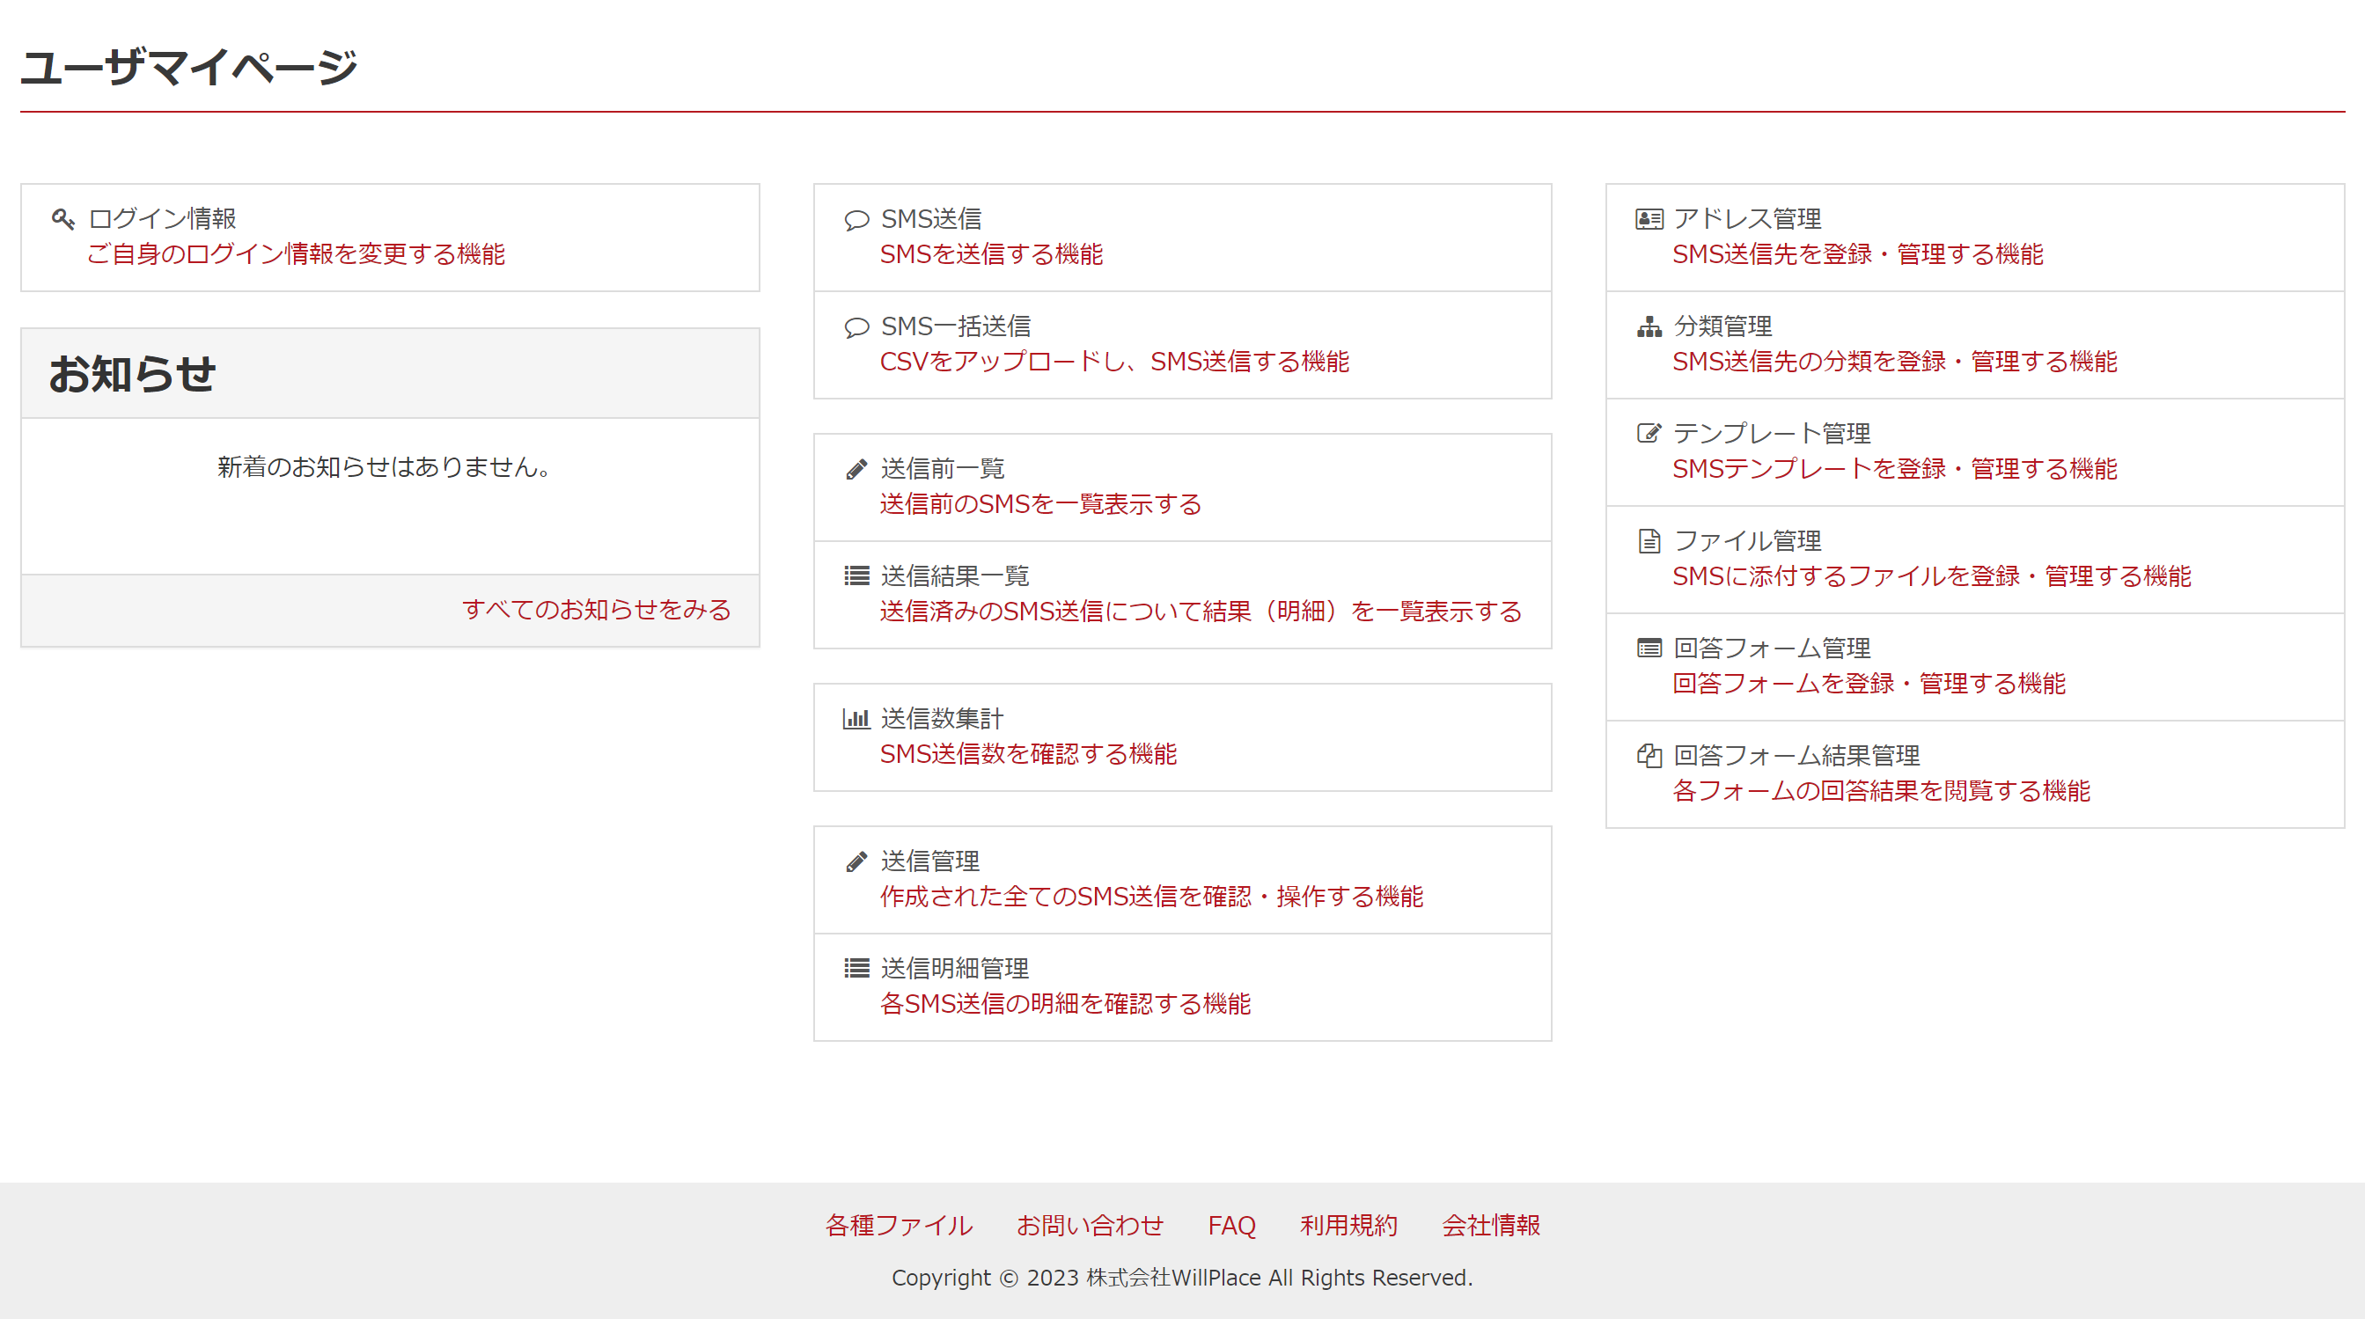Click the pencil icon beside 送信前一覧

click(x=856, y=470)
